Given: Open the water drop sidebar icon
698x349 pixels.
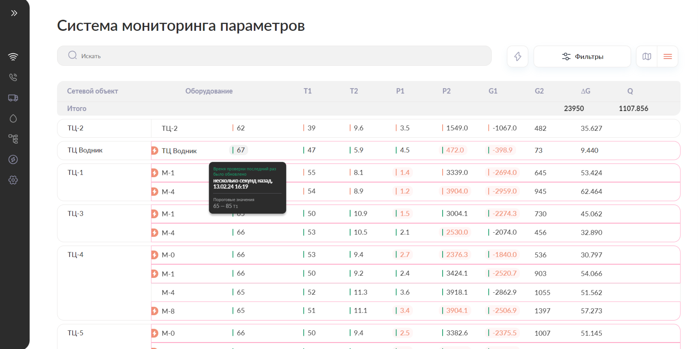Looking at the screenshot, I should coord(13,118).
